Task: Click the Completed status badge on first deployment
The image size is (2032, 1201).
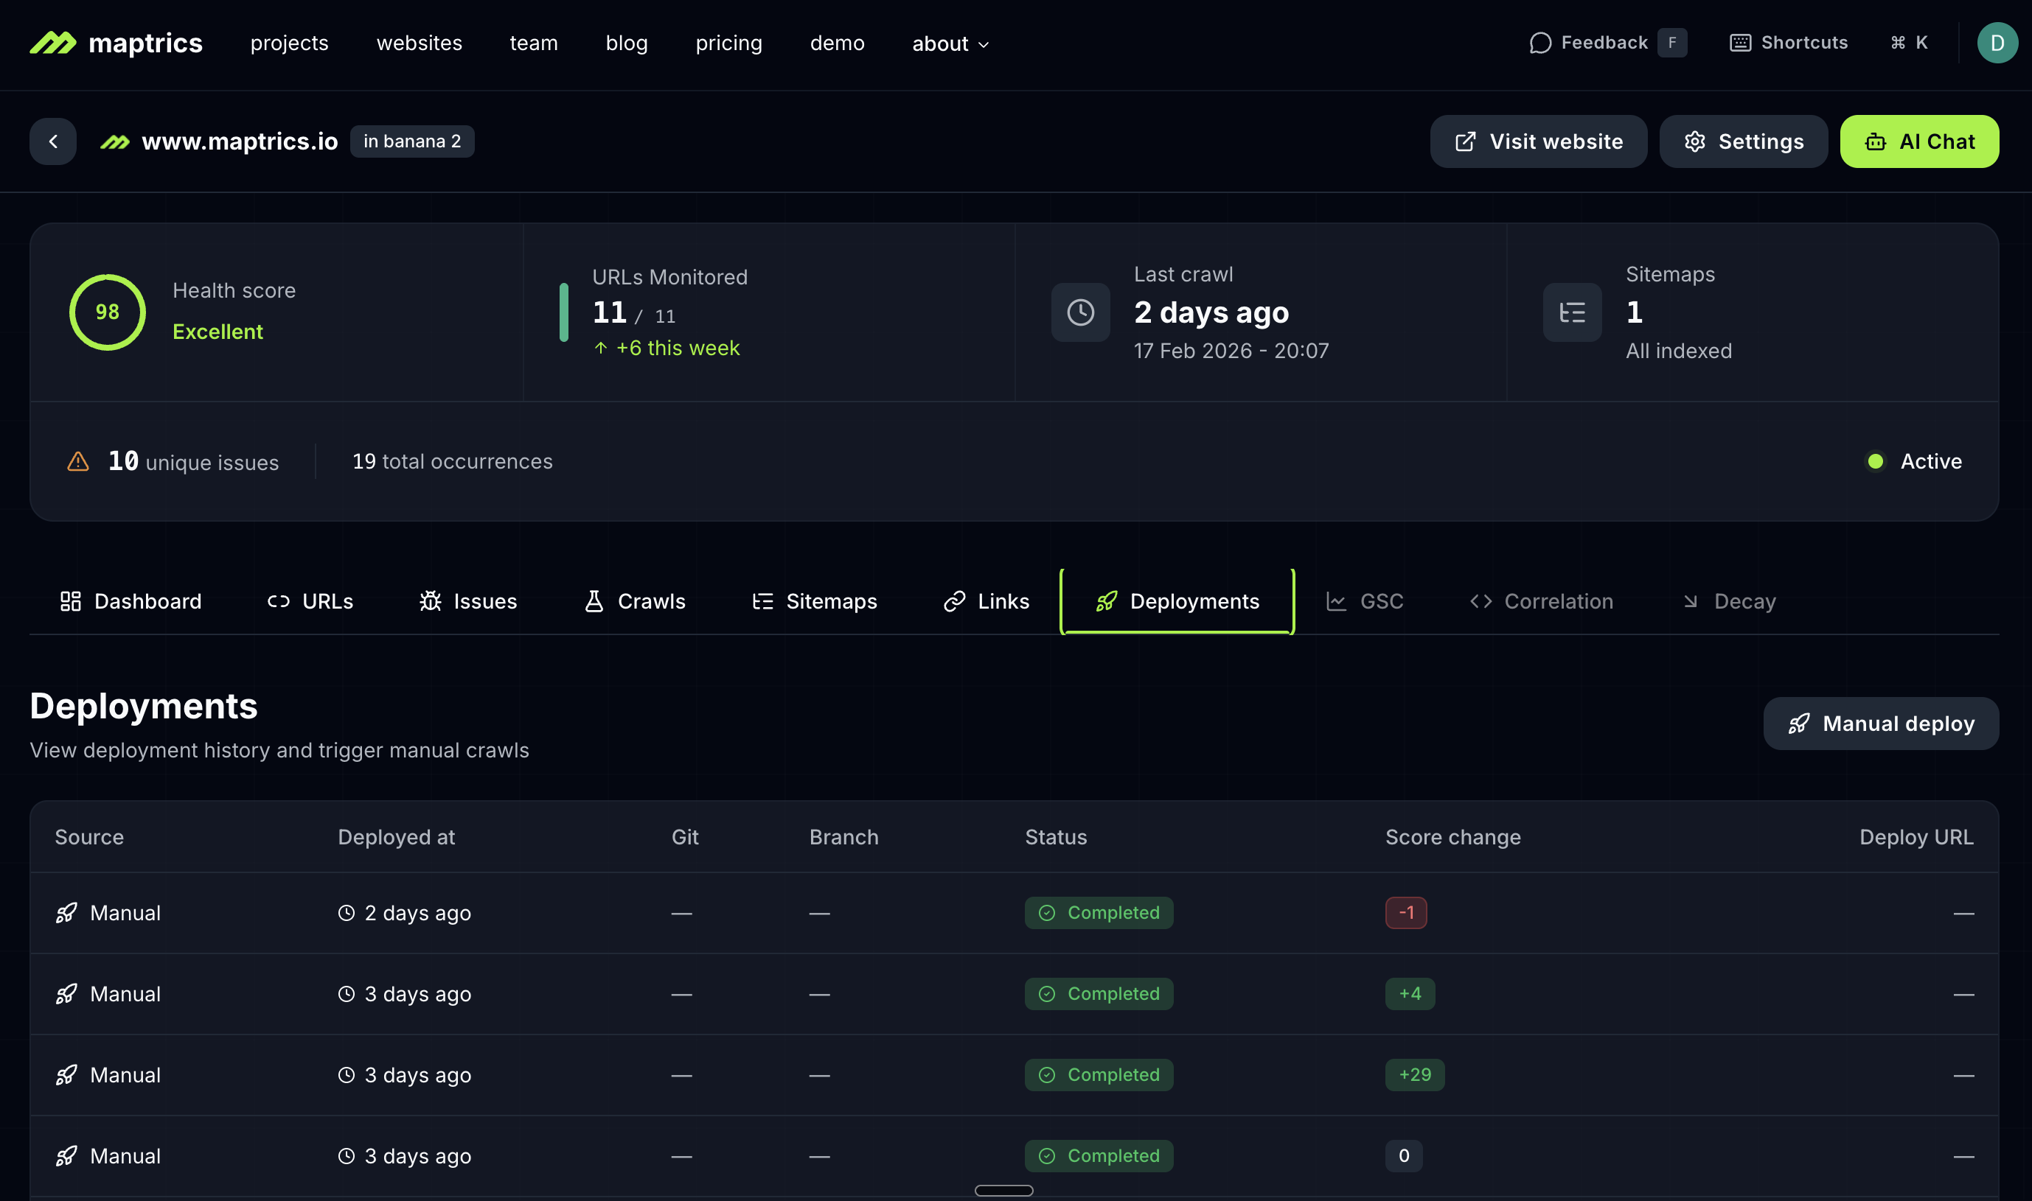Action: tap(1098, 912)
